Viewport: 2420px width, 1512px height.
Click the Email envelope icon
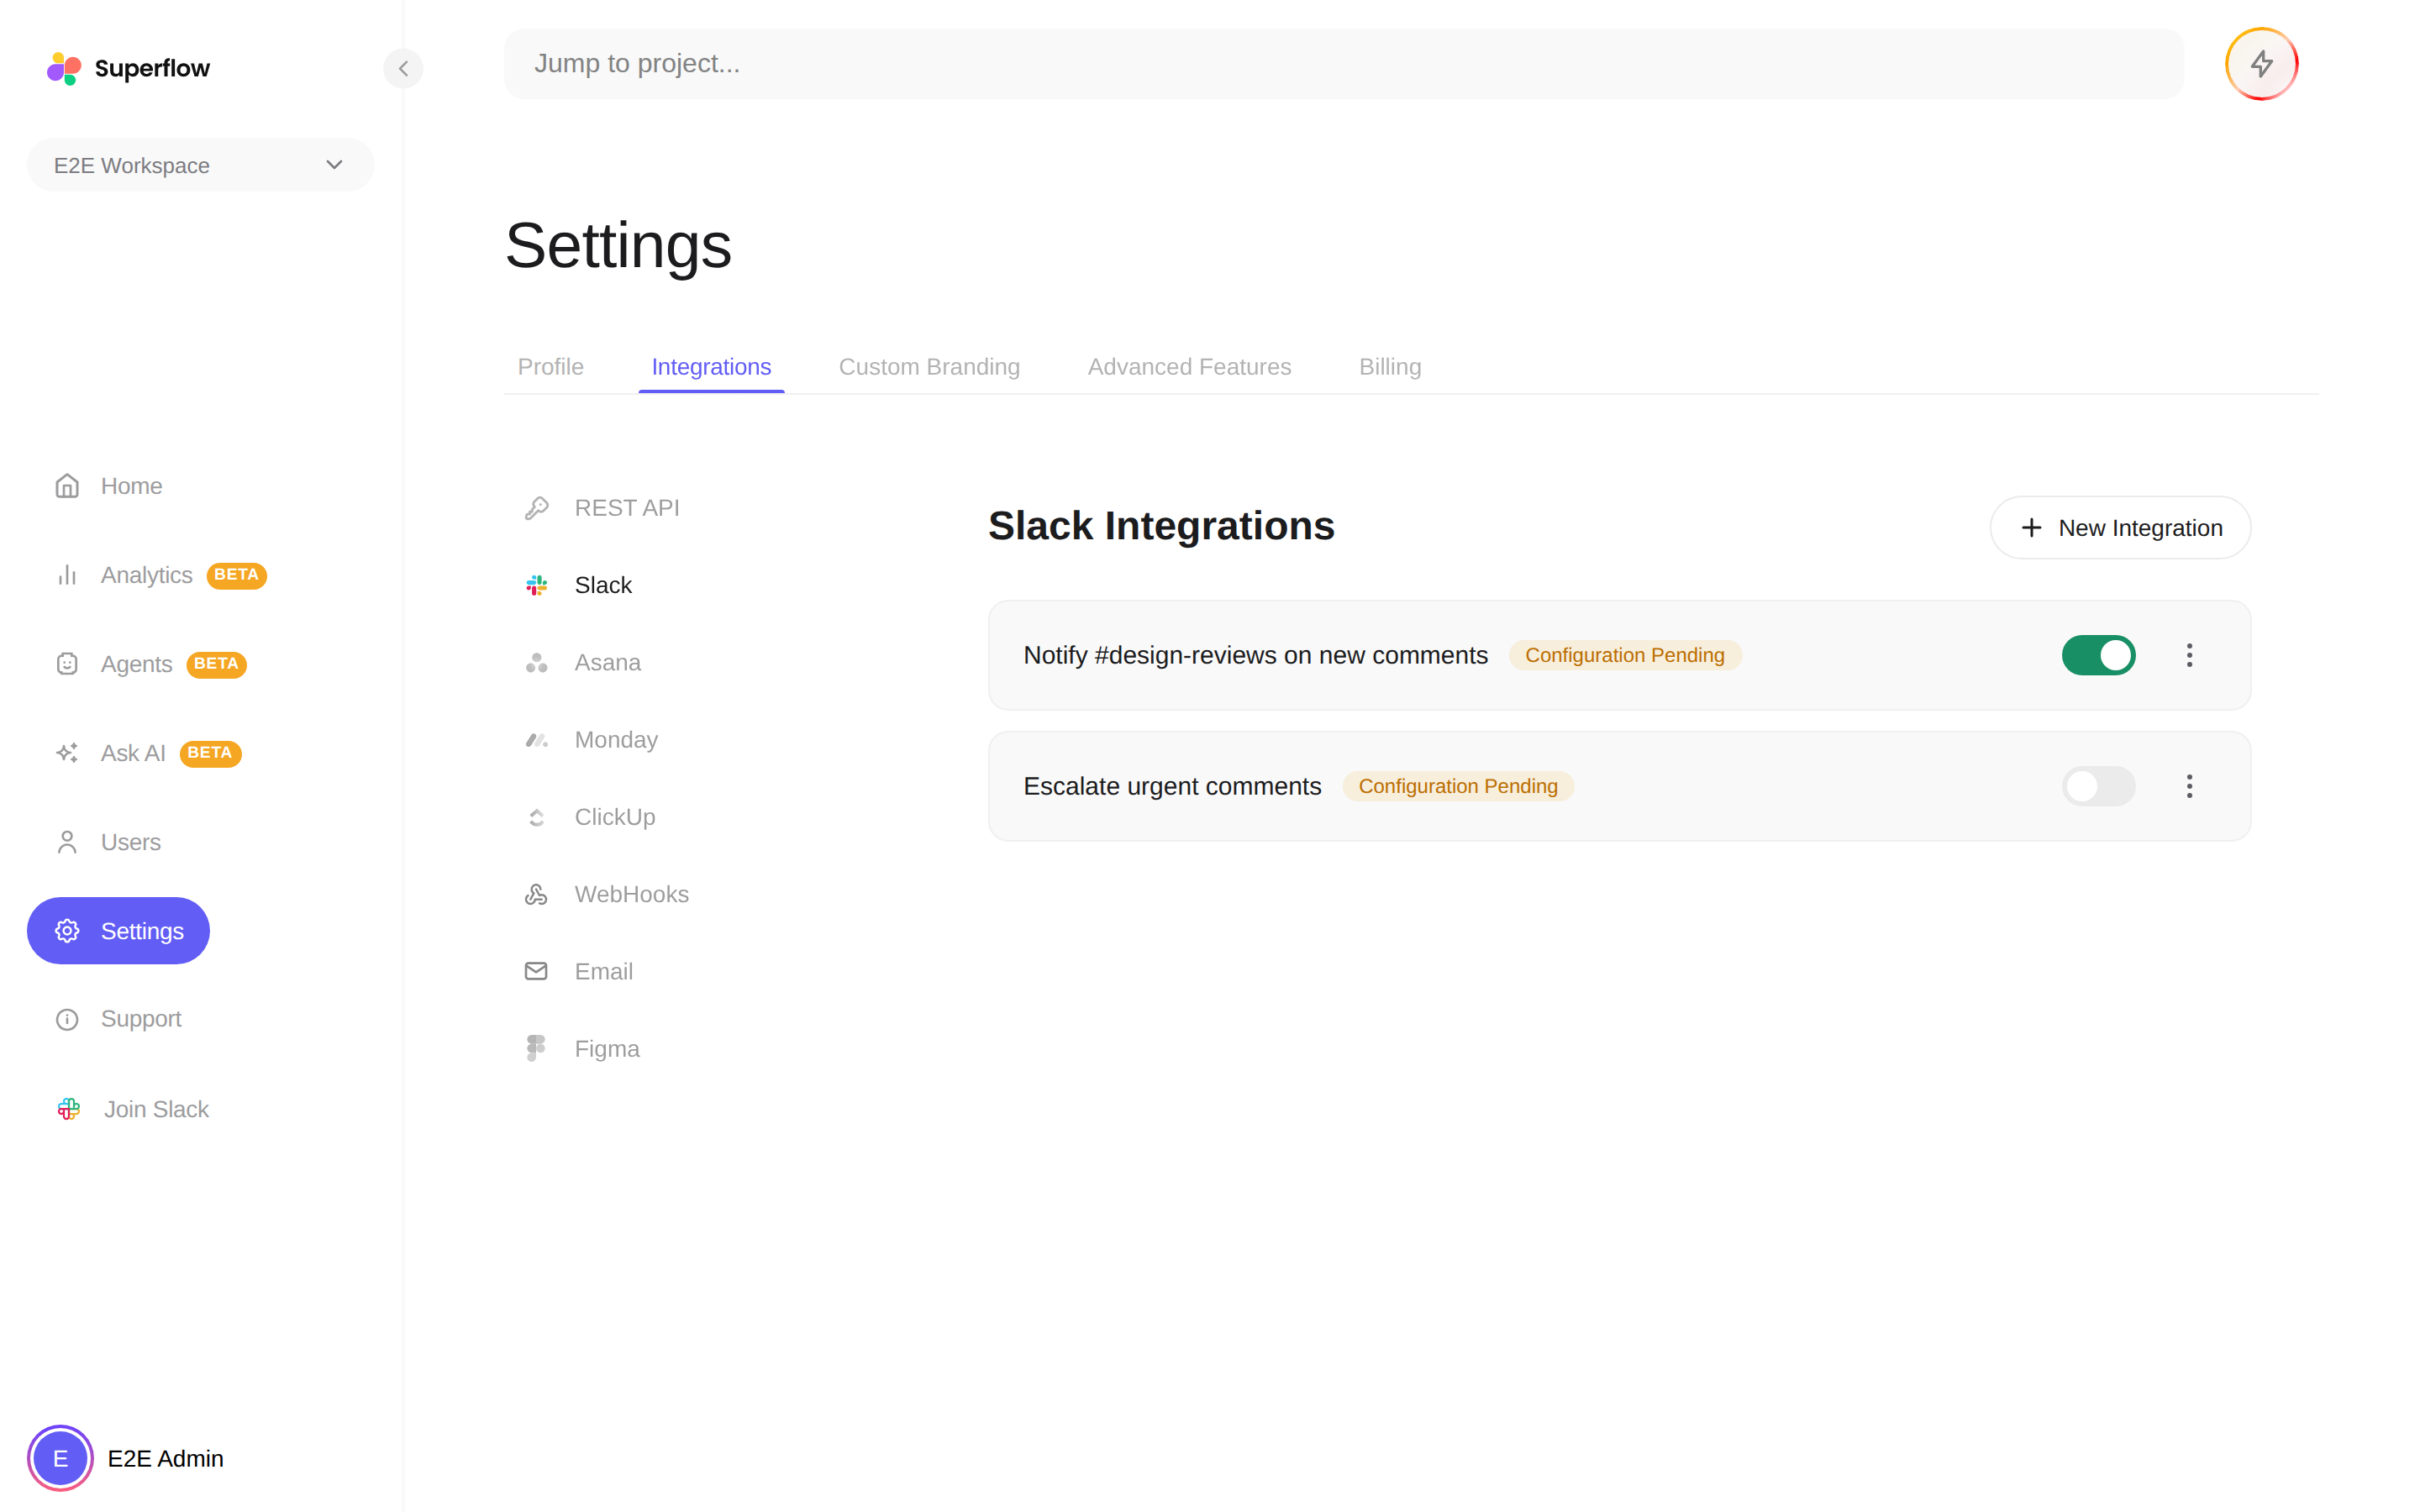coord(536,971)
